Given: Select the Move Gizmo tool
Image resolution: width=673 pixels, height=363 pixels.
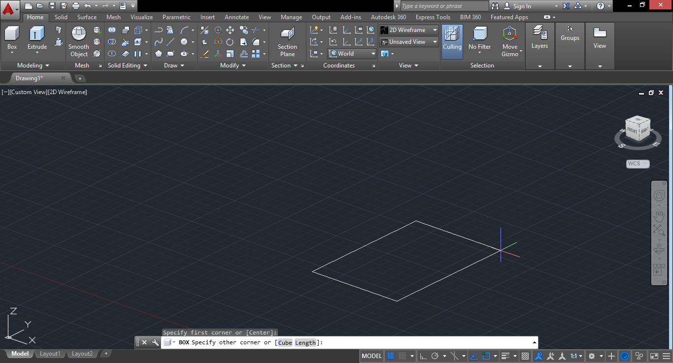Looking at the screenshot, I should (x=509, y=34).
